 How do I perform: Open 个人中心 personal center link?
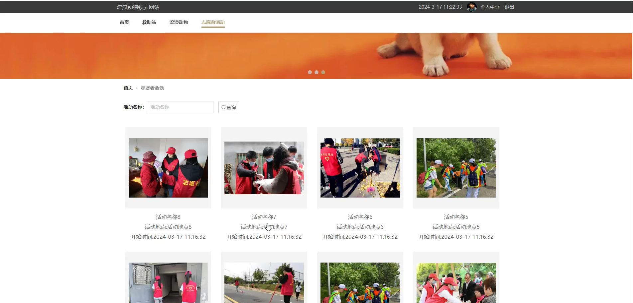point(490,7)
